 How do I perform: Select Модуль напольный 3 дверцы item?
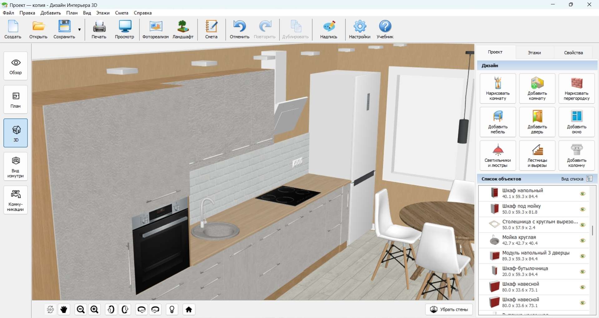(x=535, y=256)
